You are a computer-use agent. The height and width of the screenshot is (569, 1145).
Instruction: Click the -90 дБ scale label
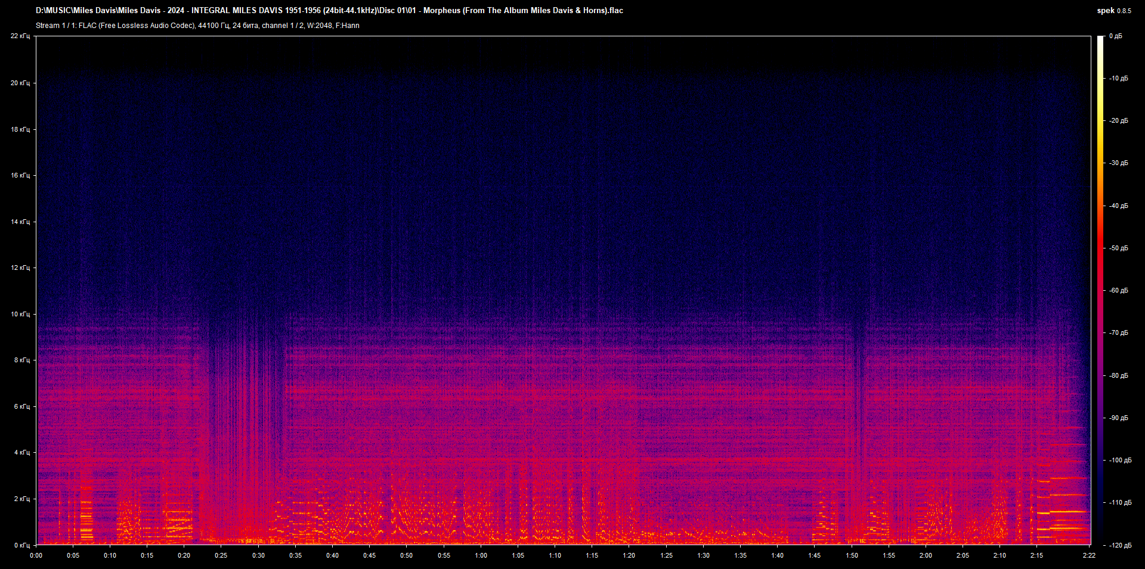click(1118, 418)
